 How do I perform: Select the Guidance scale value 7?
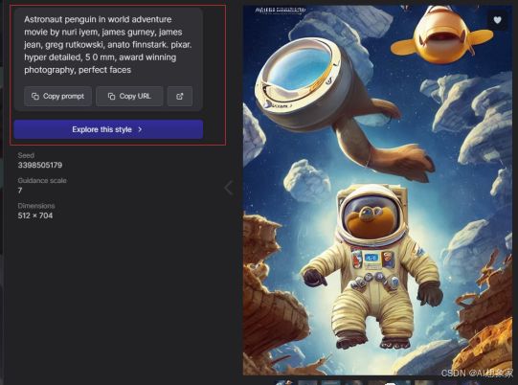20,191
